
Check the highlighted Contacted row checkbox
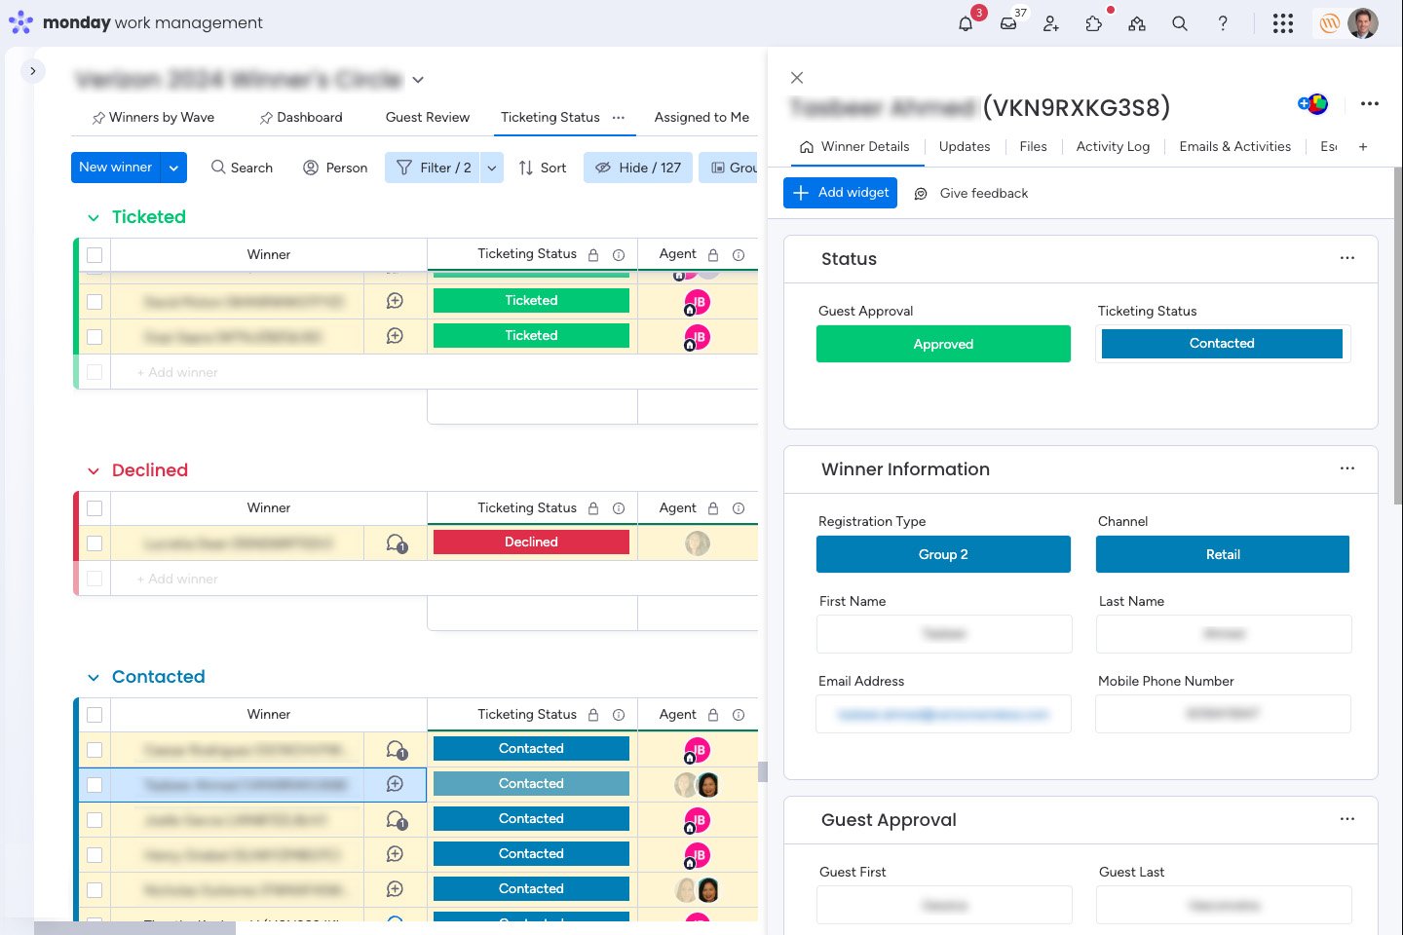pyautogui.click(x=95, y=785)
